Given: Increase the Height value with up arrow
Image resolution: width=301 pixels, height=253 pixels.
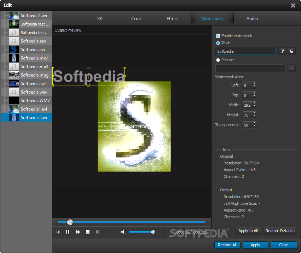Looking at the screenshot, I should [254, 113].
